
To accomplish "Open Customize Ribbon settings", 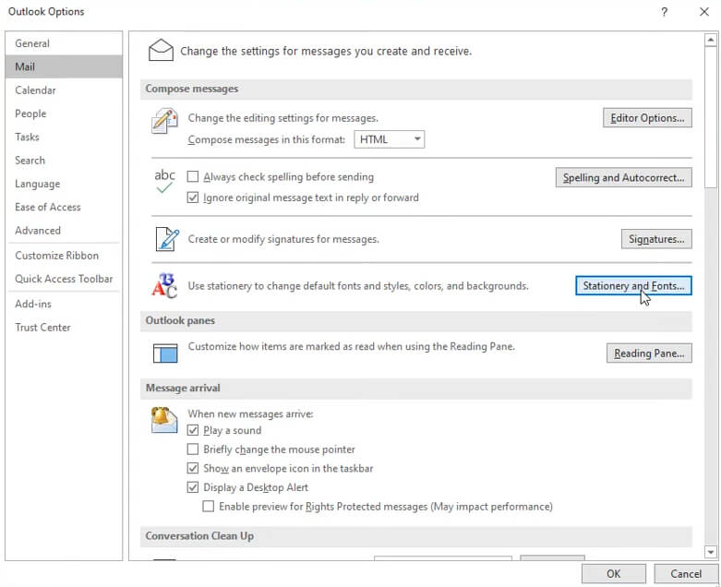I will (x=64, y=256).
